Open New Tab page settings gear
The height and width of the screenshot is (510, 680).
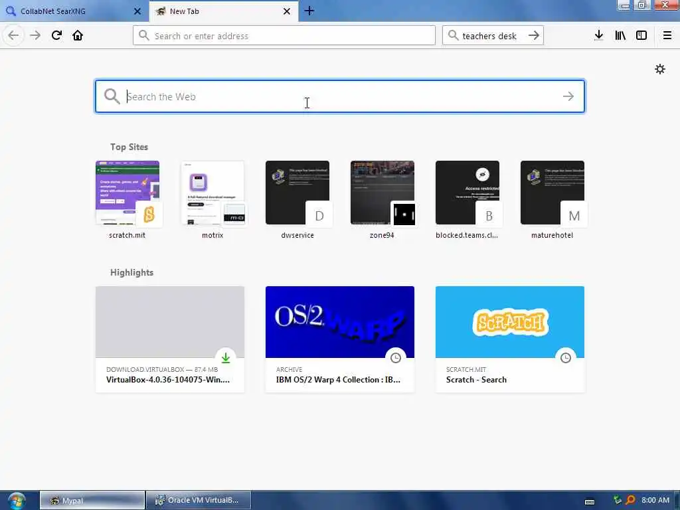click(659, 69)
